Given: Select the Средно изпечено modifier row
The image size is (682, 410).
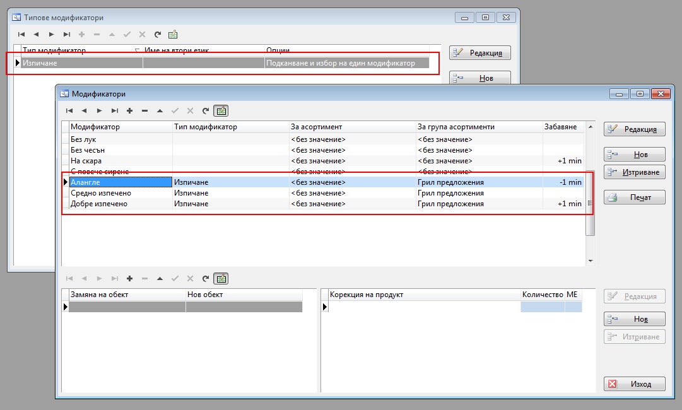Looking at the screenshot, I should coord(120,193).
